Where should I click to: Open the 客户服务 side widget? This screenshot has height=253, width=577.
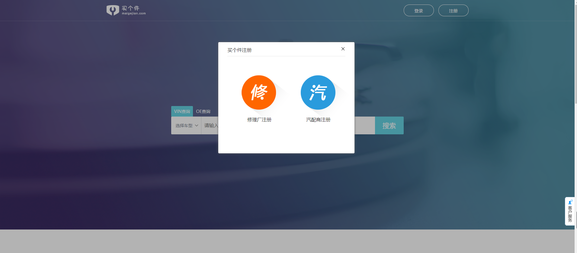tap(570, 214)
